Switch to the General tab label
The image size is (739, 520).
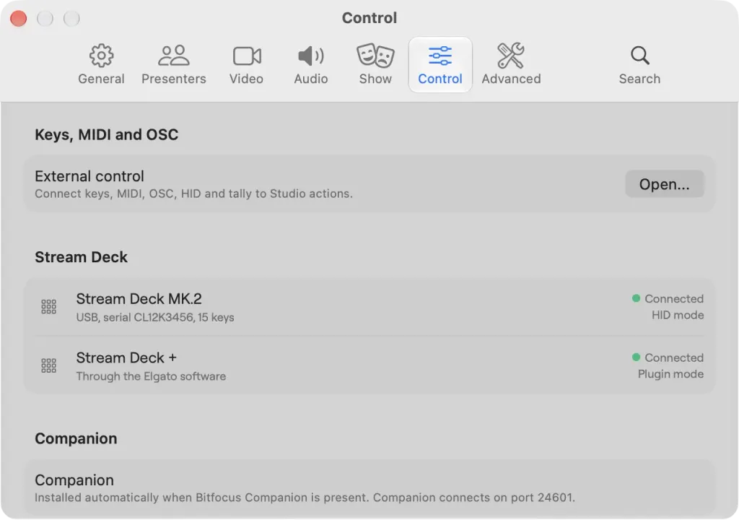click(x=101, y=79)
